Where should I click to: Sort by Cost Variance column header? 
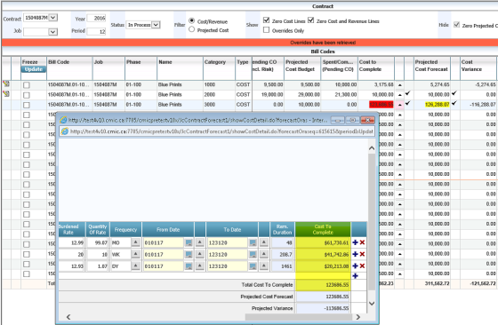pos(478,68)
